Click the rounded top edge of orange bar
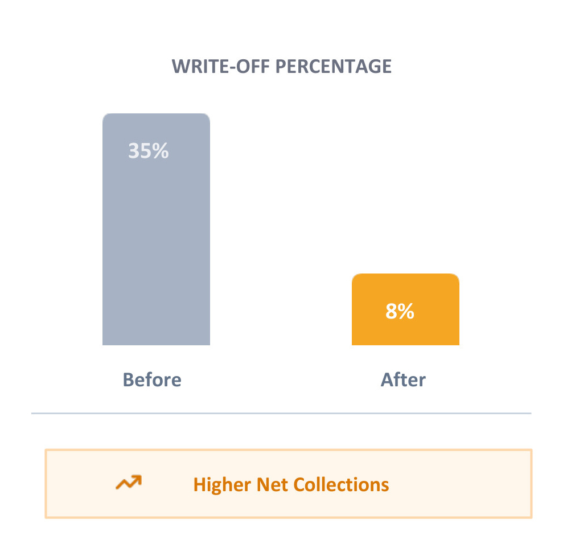Image resolution: width=567 pixels, height=547 pixels. (x=405, y=276)
